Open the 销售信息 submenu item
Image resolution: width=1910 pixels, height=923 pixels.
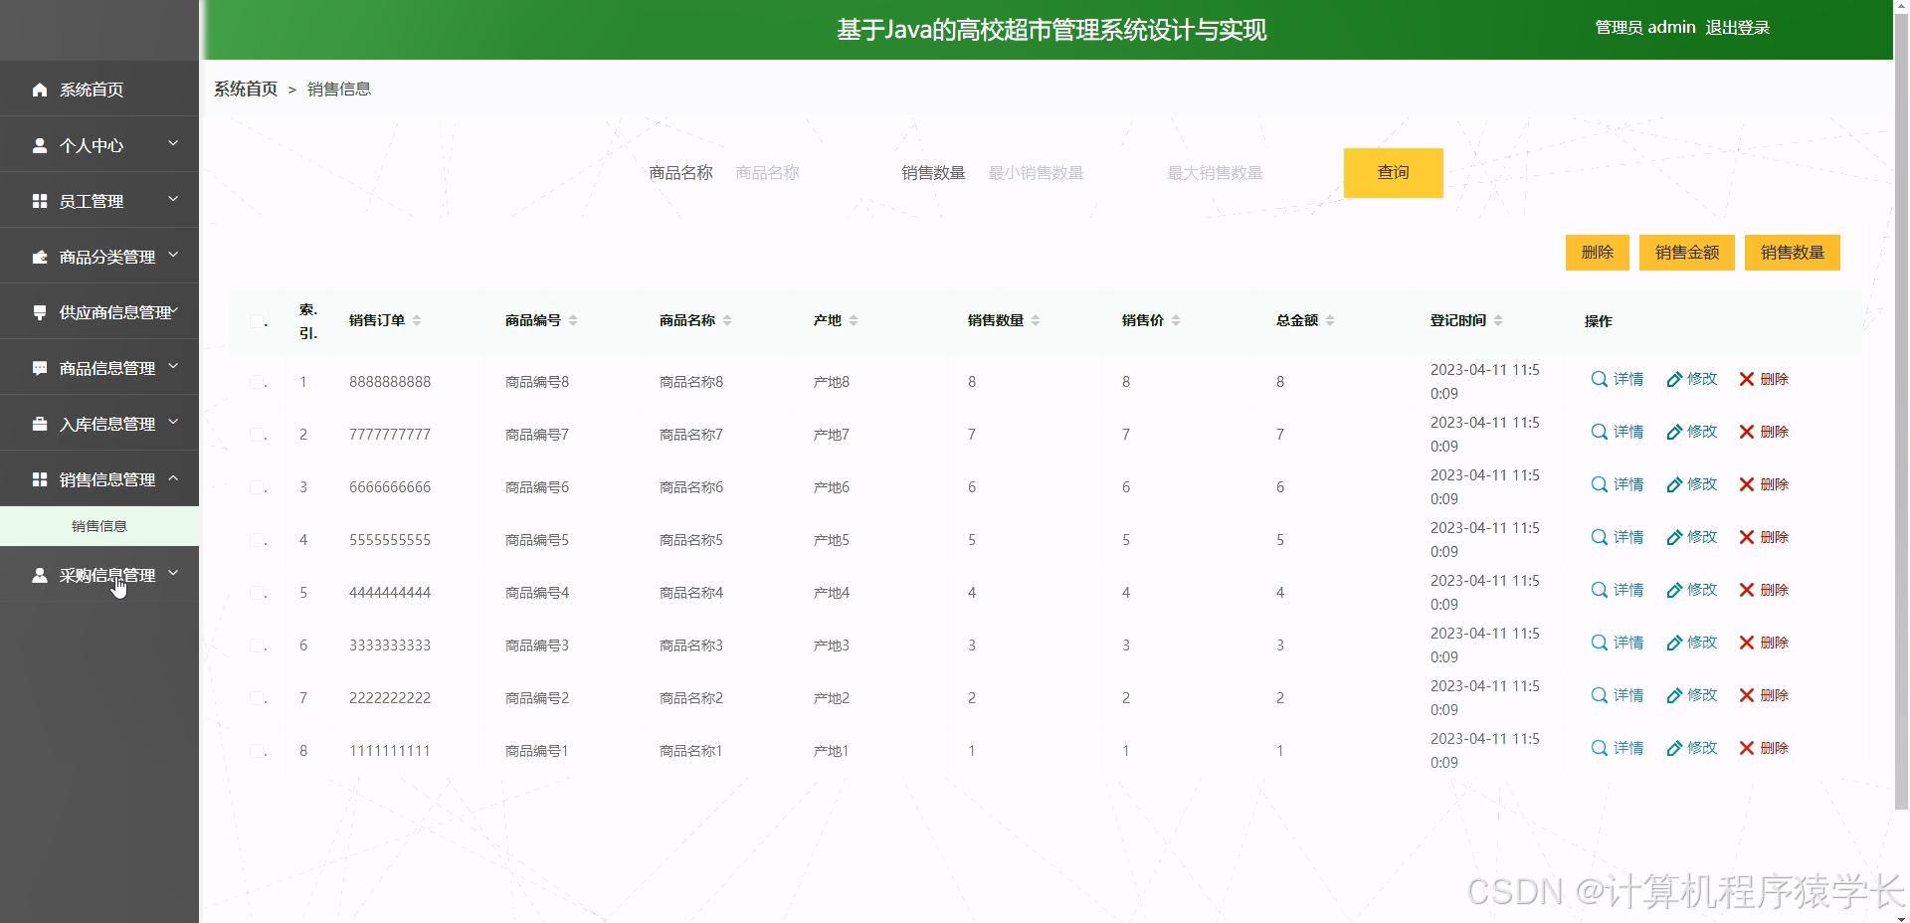pyautogui.click(x=98, y=526)
